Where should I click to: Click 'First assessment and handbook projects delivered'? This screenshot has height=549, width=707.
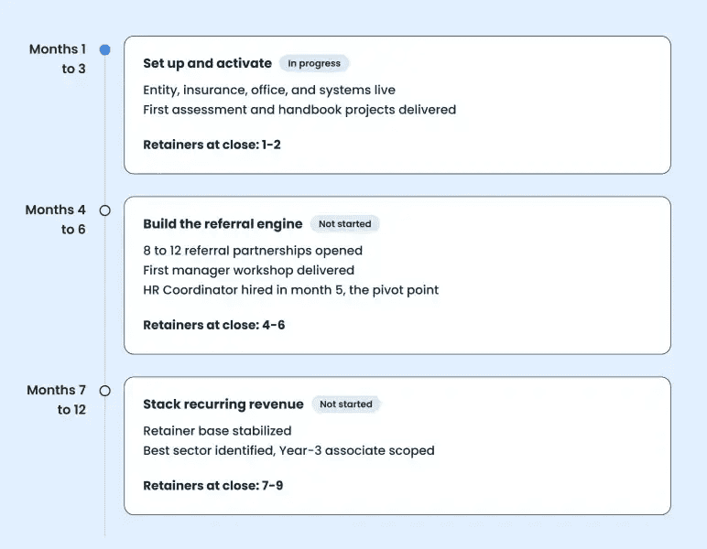click(x=299, y=110)
